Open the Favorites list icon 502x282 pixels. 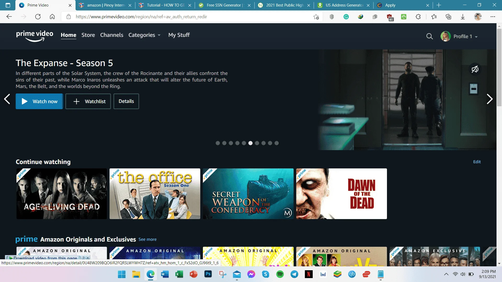(x=434, y=17)
